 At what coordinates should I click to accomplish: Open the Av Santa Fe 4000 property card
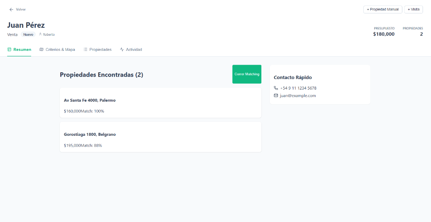160,103
